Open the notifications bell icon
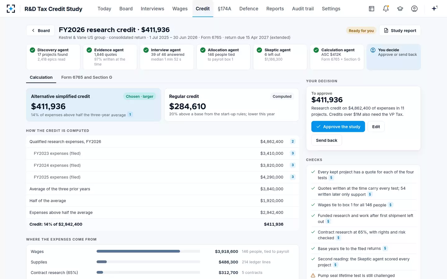Image resolution: width=447 pixels, height=279 pixels. pyautogui.click(x=386, y=9)
